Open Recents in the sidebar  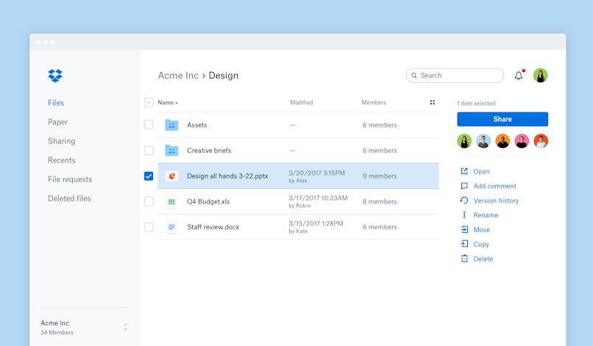62,160
